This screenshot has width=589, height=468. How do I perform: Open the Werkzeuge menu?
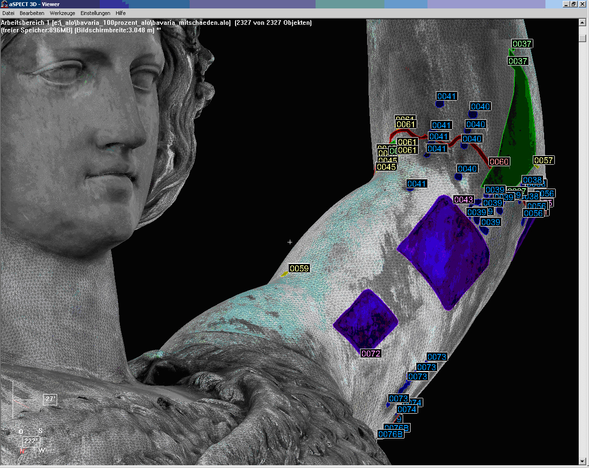(x=62, y=13)
